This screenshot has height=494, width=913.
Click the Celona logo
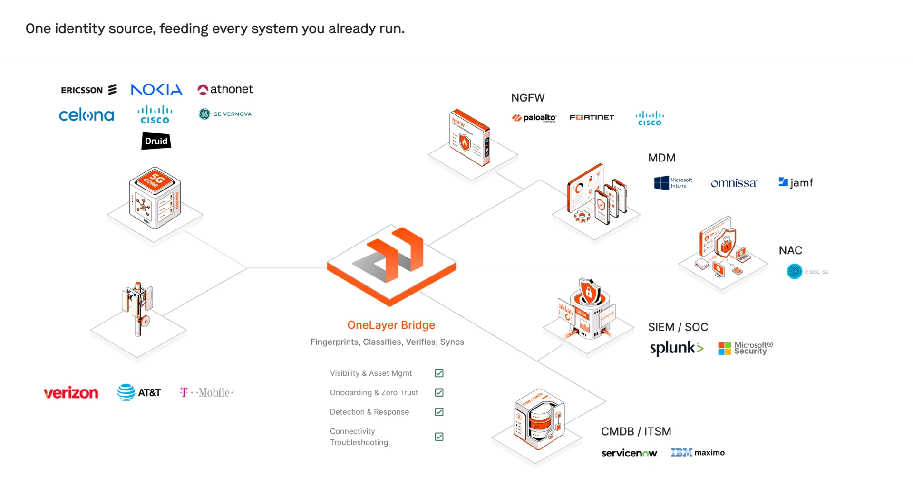87,115
